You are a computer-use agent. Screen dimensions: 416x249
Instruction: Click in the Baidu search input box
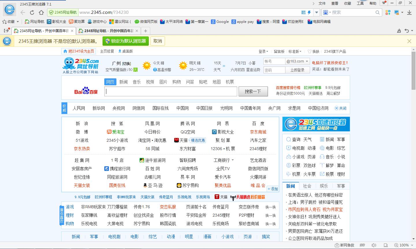pos(171,91)
